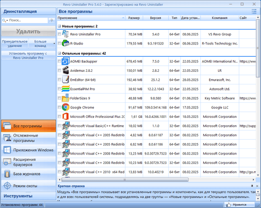Click 'Установить программу с Revo Uninstaller Pro'
This screenshot has width=261, height=208.
[28, 55]
